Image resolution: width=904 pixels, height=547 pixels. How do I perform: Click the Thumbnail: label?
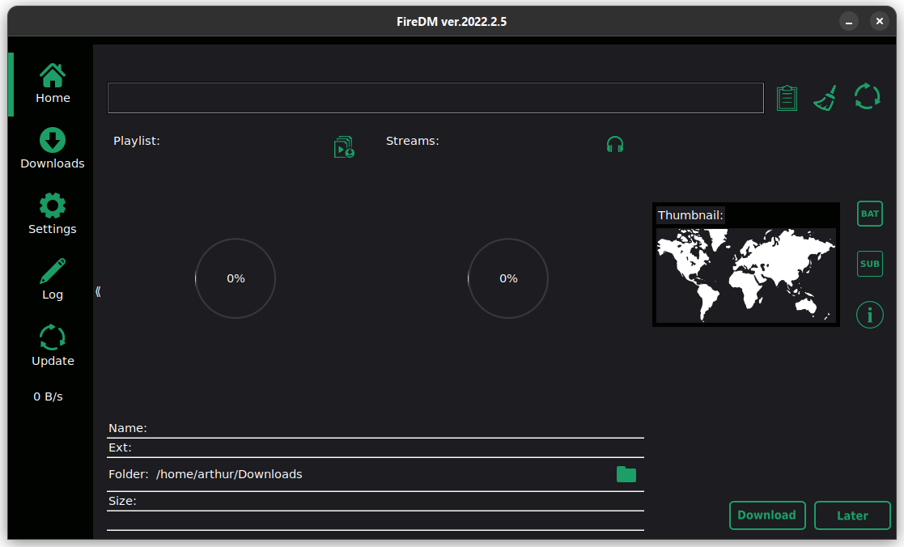[690, 215]
